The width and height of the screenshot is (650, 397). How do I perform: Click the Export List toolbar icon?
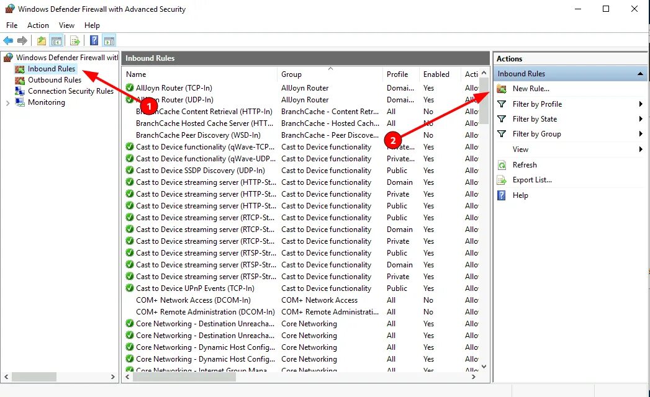click(x=75, y=40)
